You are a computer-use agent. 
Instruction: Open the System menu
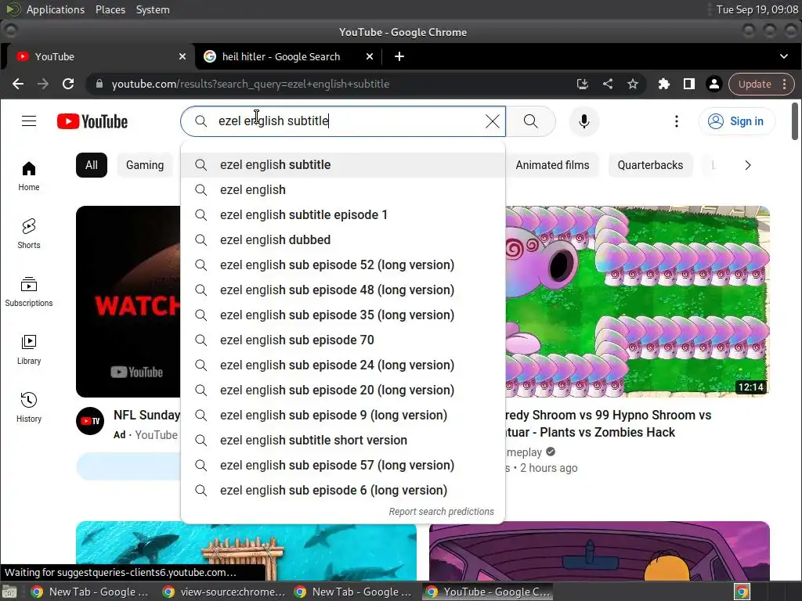153,9
